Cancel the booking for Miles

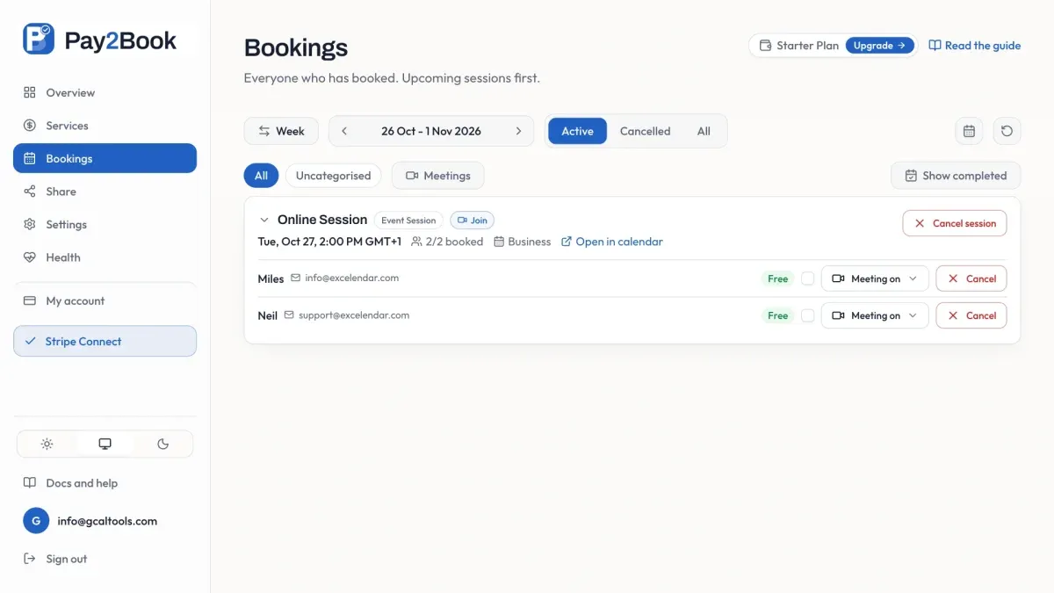(x=971, y=278)
